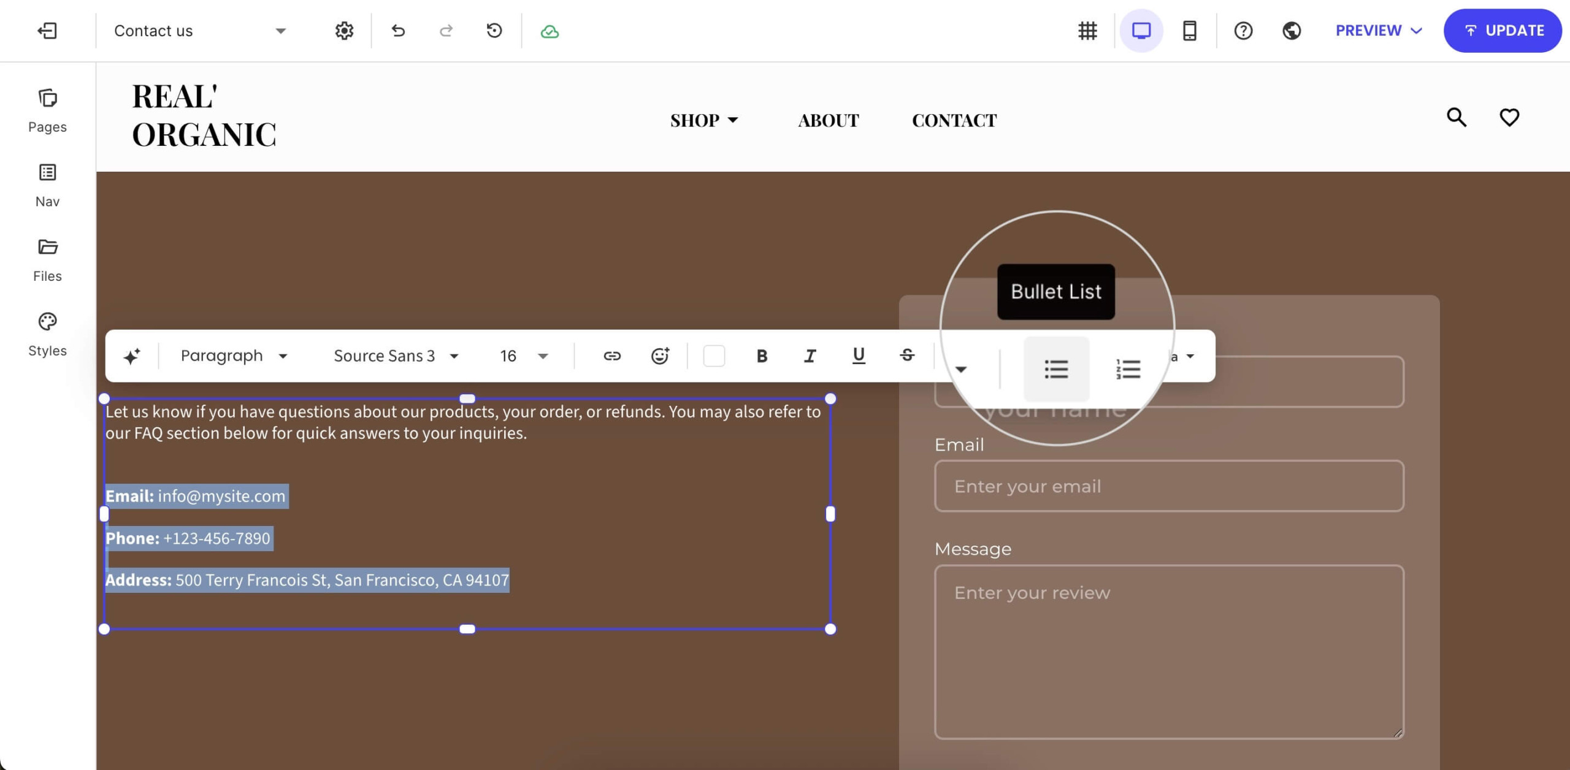Toggle italic formatting
Image resolution: width=1570 pixels, height=770 pixels.
coord(810,356)
